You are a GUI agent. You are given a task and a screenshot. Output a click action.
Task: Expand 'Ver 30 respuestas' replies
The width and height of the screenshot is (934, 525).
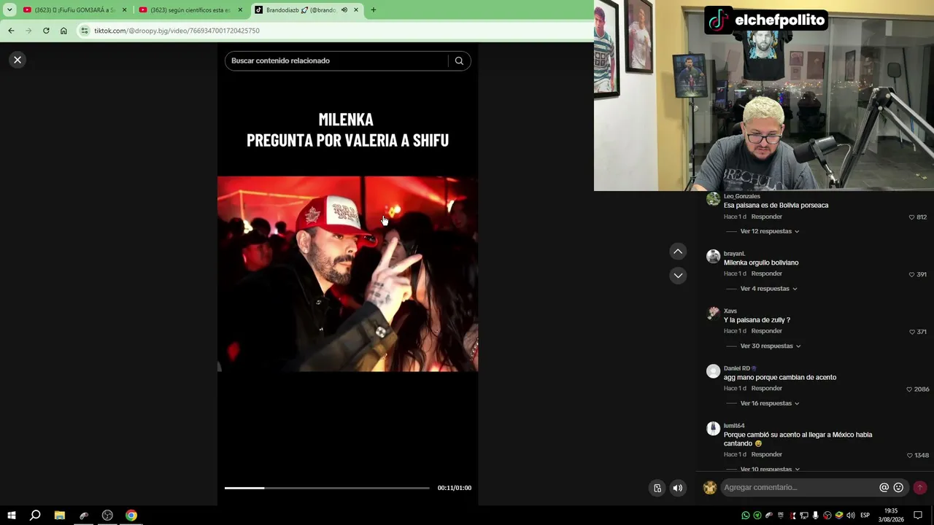(771, 346)
